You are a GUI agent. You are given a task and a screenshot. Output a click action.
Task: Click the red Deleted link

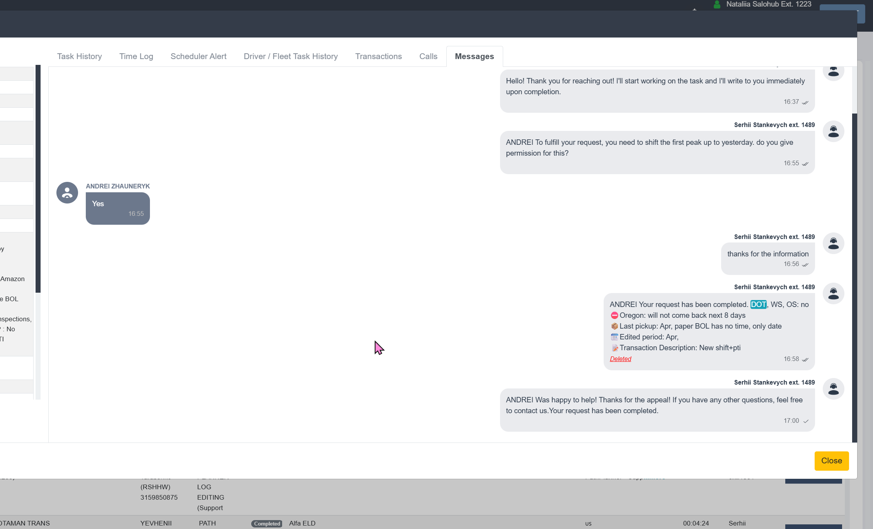(620, 359)
